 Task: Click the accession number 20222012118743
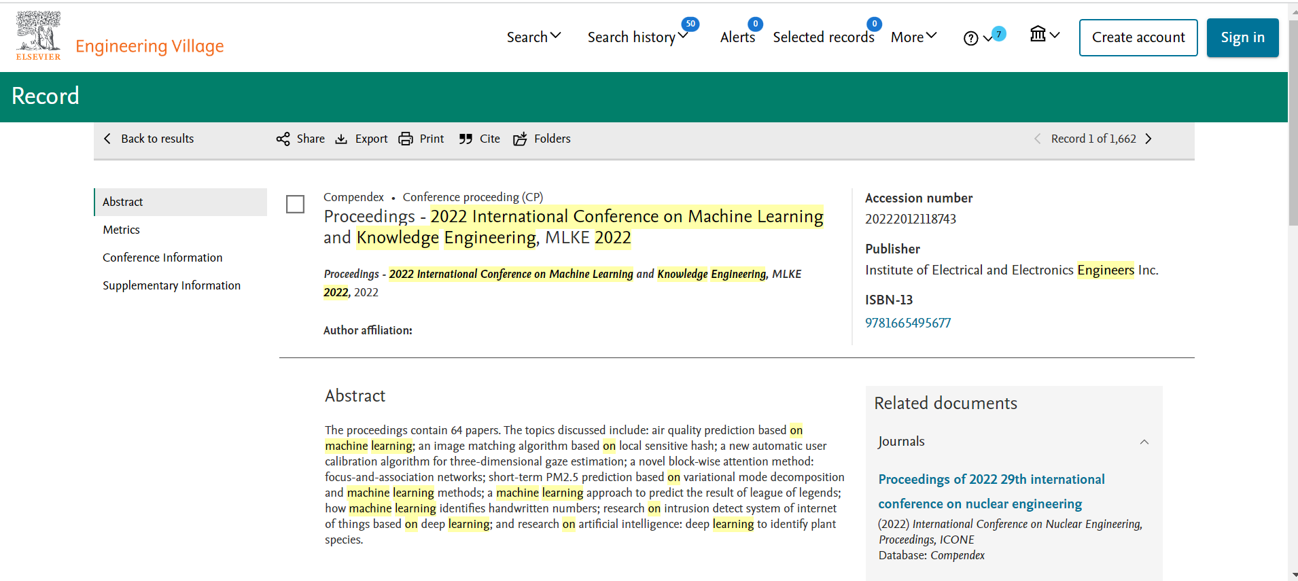[x=911, y=219]
